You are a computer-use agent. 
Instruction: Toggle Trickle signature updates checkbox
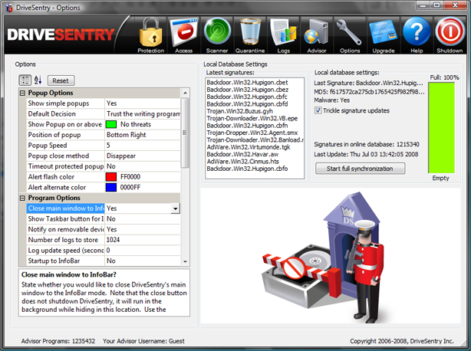[318, 110]
